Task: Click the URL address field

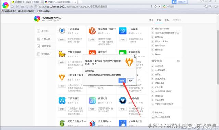Action: [92, 6]
